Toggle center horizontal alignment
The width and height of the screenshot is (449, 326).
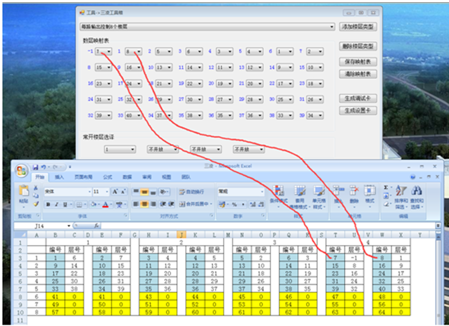click(x=144, y=204)
